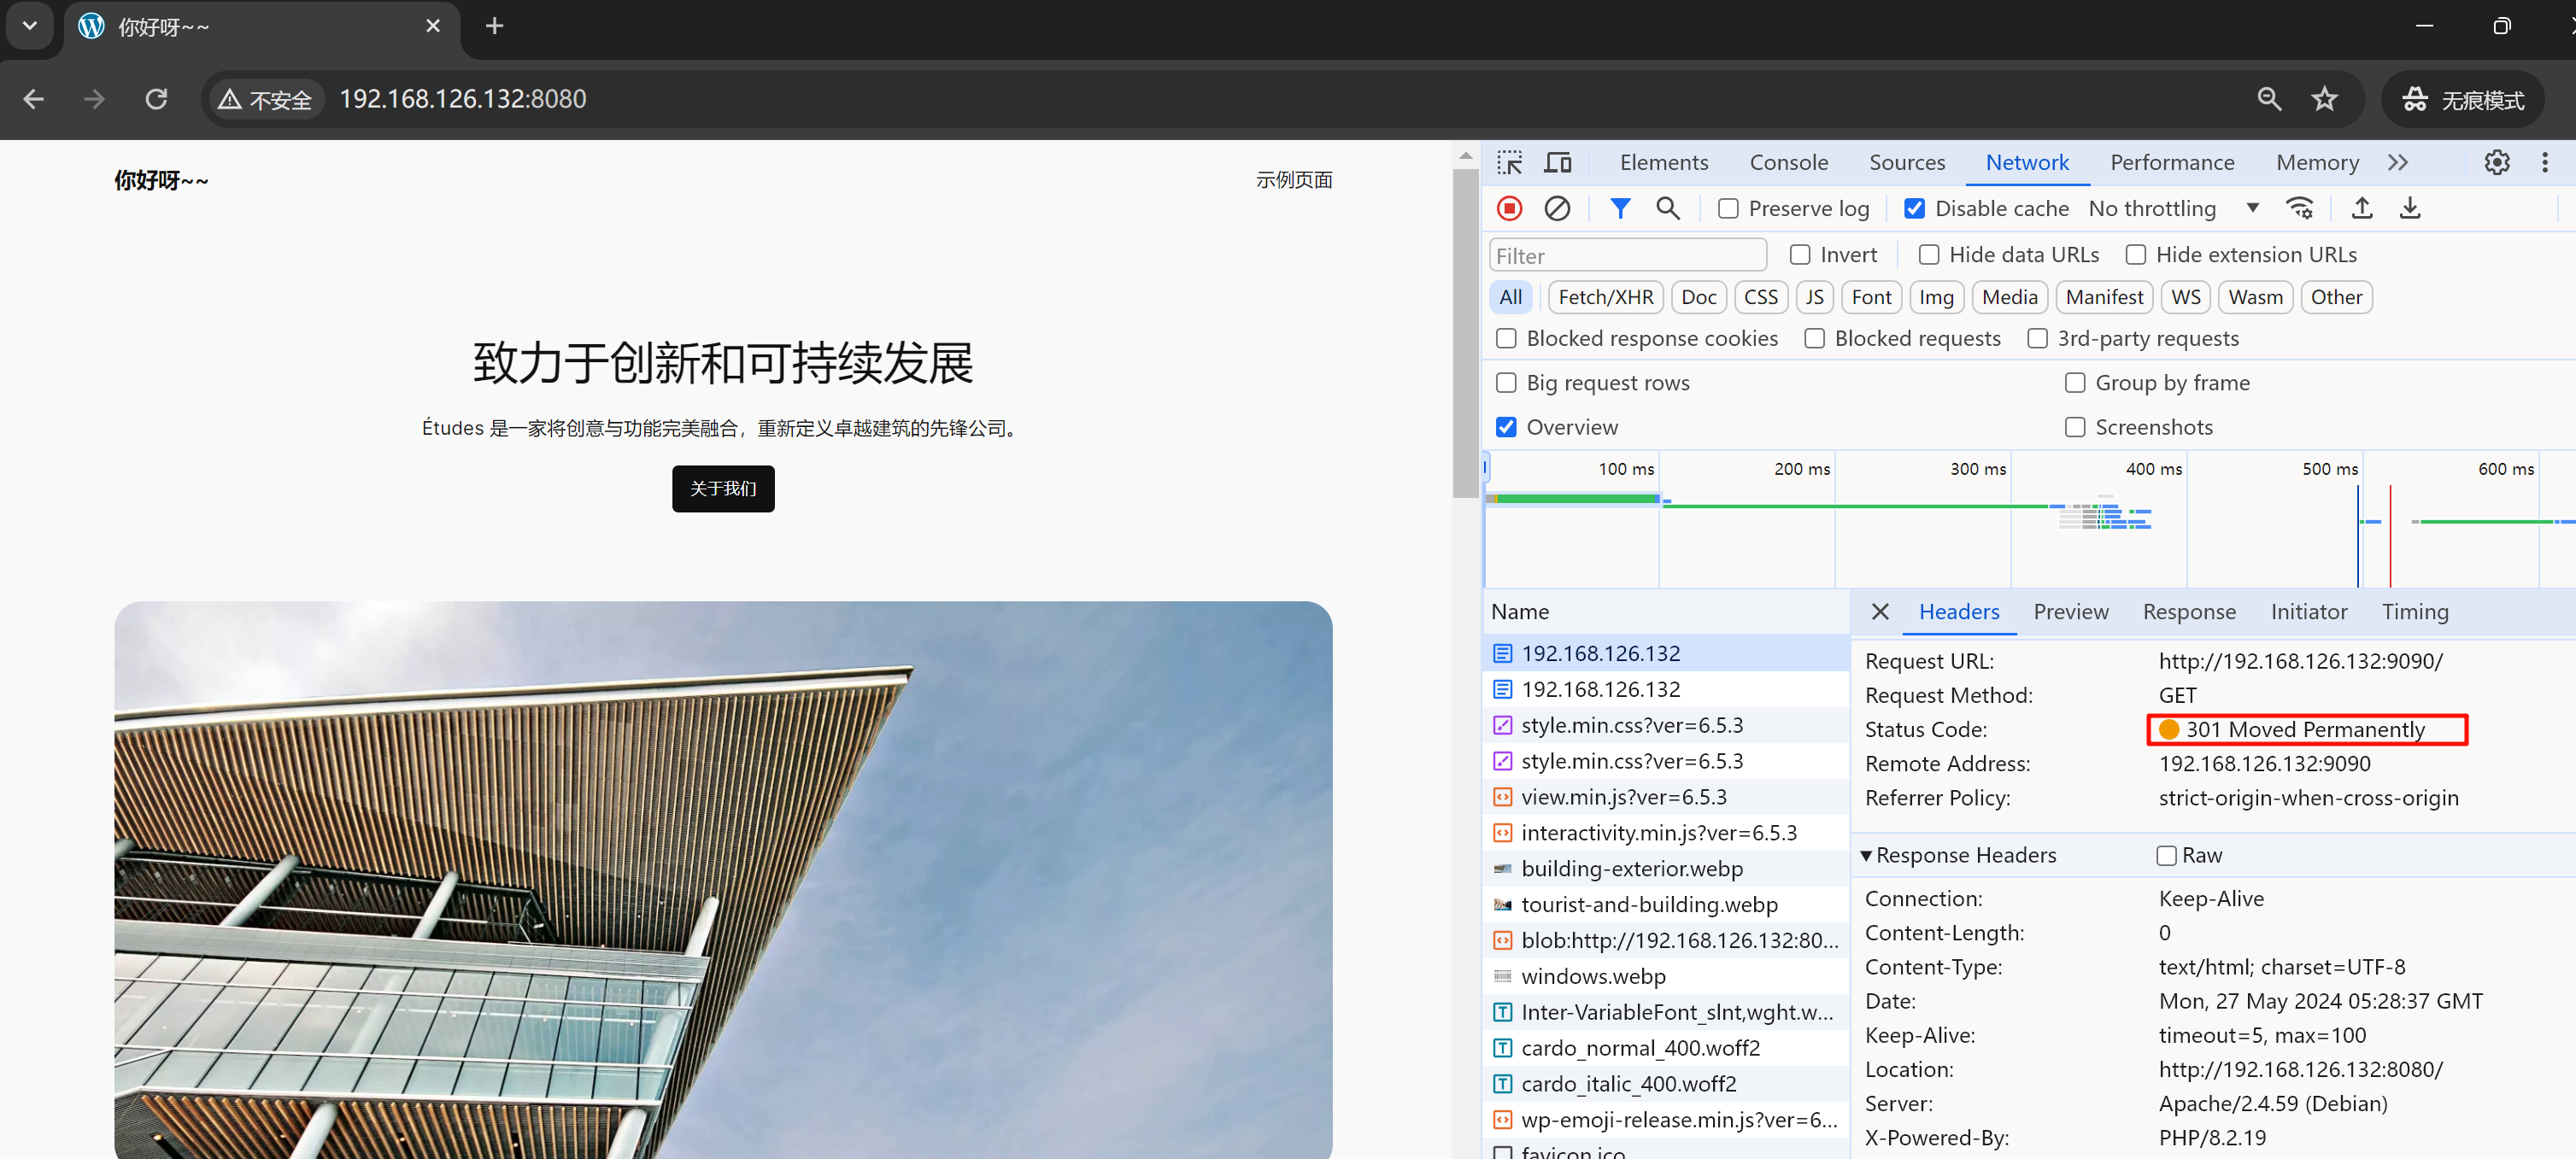Show more DevTools tabs chevron
Viewport: 2576px width, 1159px height.
pyautogui.click(x=2397, y=162)
